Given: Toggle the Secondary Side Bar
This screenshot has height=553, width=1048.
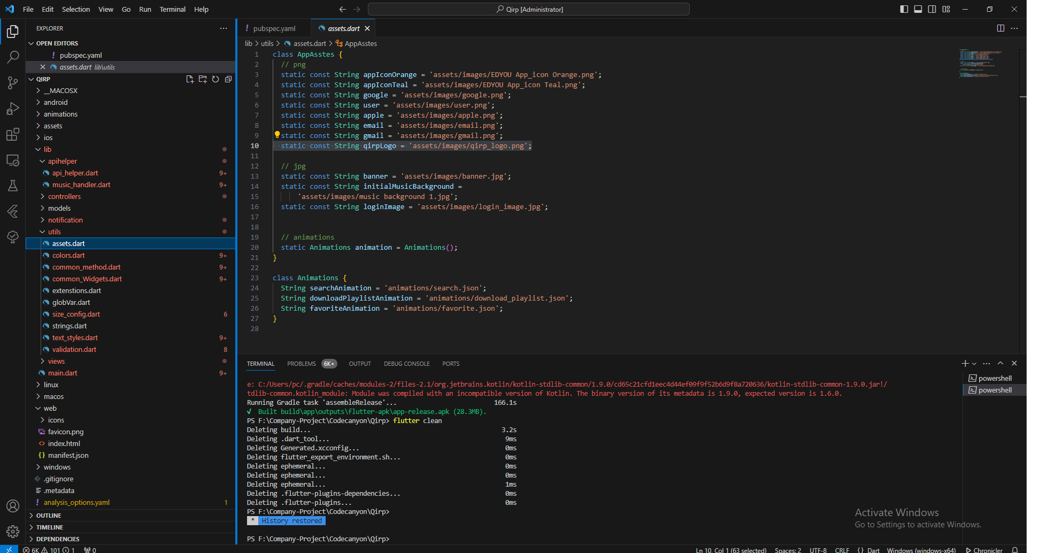Looking at the screenshot, I should click(x=932, y=9).
